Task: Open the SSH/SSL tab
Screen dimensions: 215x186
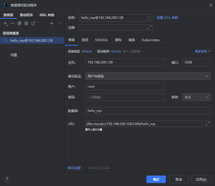Action: point(102,40)
